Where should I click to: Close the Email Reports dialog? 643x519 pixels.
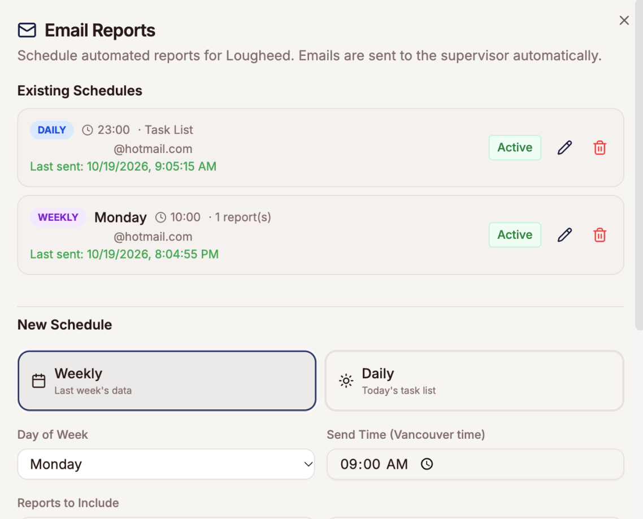[624, 20]
